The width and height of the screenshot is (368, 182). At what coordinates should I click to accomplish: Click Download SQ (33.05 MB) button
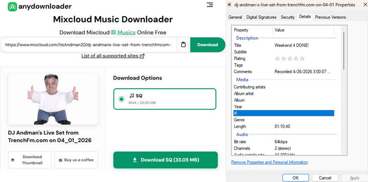tap(166, 160)
